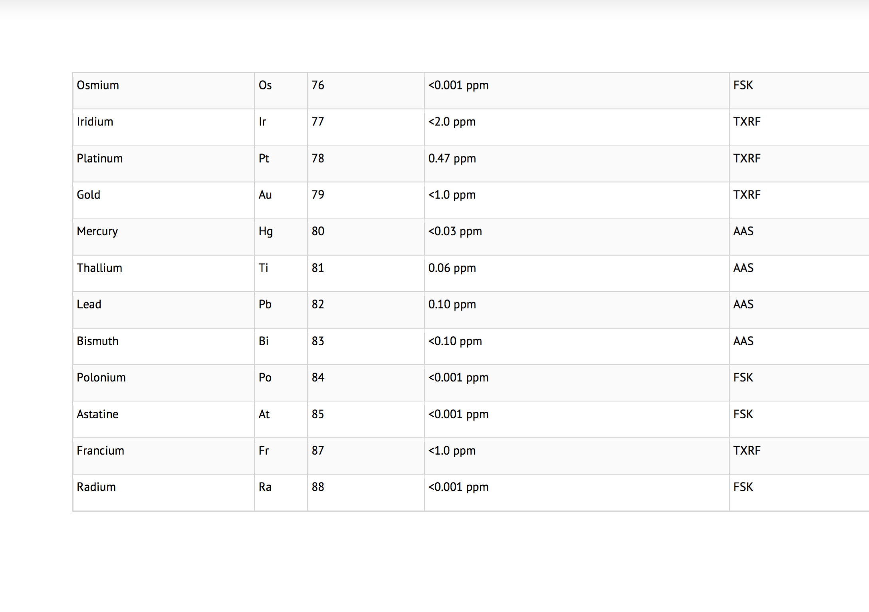Select Gold's atomic number 79
The height and width of the screenshot is (612, 869).
(318, 195)
